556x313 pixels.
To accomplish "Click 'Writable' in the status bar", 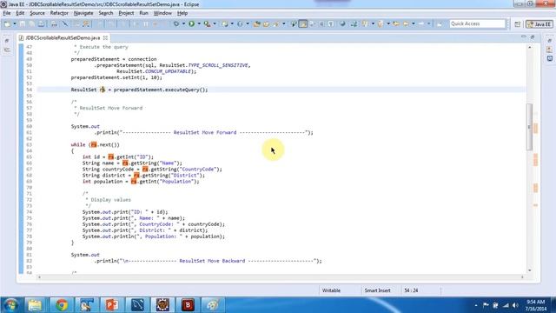I will (x=331, y=290).
